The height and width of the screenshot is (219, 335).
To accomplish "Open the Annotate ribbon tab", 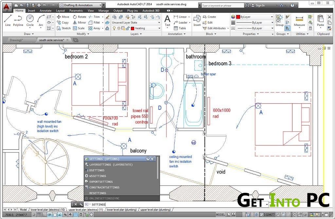I will [45, 10].
